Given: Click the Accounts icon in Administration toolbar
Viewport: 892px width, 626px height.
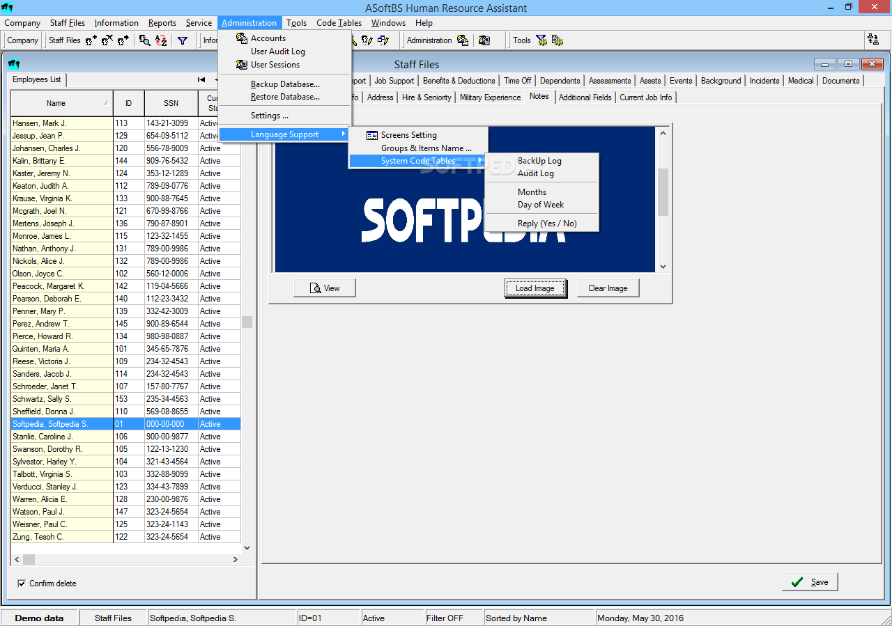Looking at the screenshot, I should [x=463, y=40].
